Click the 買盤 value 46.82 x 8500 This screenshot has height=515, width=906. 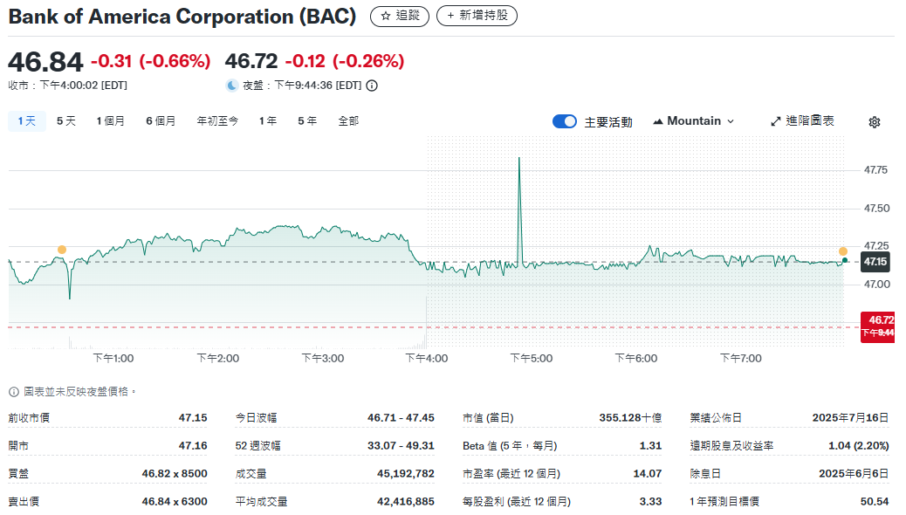pos(175,473)
